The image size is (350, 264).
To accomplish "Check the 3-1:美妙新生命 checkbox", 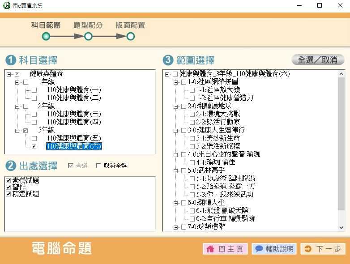I will [192, 139].
